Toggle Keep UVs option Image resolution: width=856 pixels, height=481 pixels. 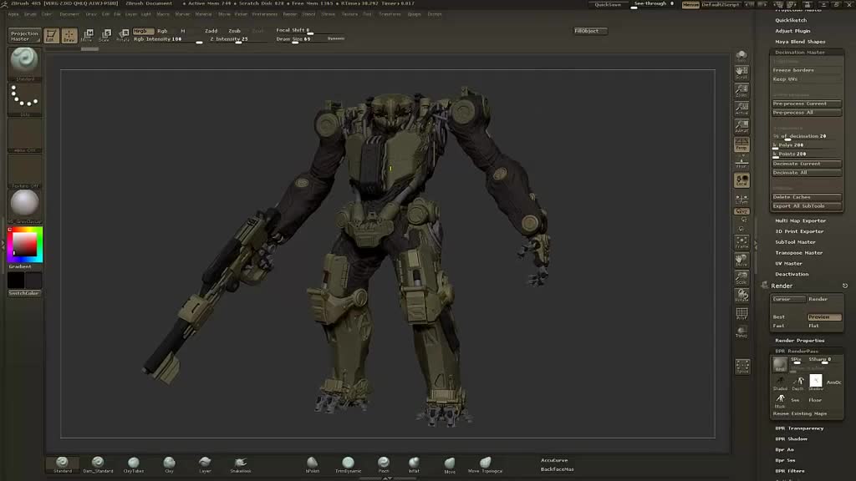[807, 79]
